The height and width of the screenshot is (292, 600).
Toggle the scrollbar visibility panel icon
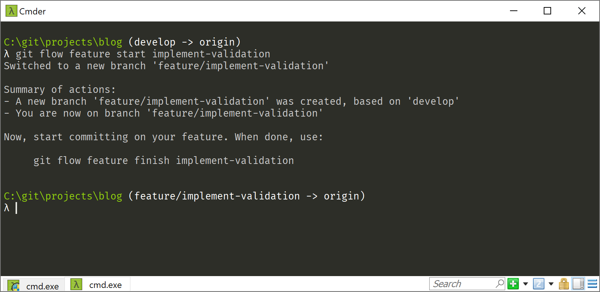tap(578, 284)
